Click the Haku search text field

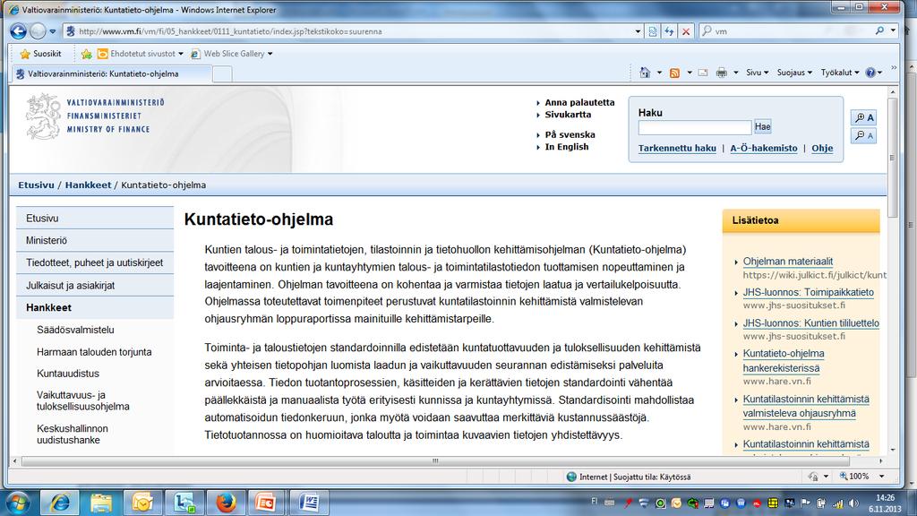(x=695, y=127)
